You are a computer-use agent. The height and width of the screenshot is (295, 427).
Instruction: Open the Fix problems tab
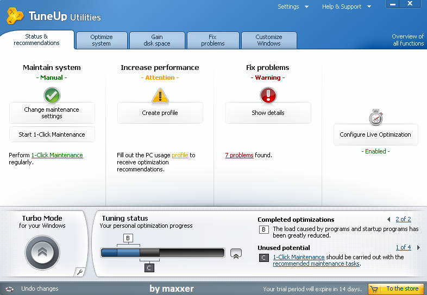click(x=213, y=40)
